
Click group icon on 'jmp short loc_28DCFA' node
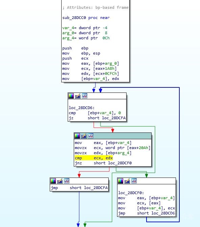67,181
